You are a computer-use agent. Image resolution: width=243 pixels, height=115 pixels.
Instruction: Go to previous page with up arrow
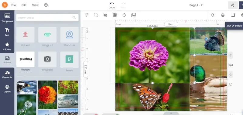231,55
